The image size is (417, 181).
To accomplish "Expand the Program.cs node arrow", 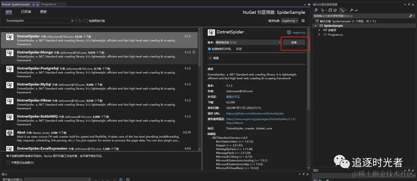I will click(x=319, y=35).
